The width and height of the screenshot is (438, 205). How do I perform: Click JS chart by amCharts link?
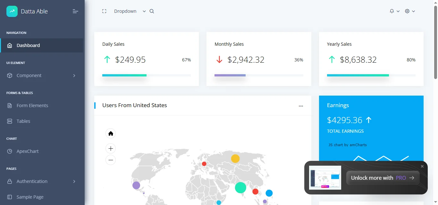348,145
